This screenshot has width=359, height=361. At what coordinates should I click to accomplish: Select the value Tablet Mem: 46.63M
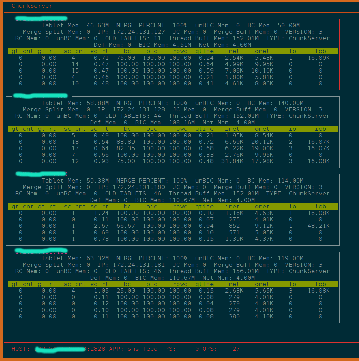[x=75, y=25]
